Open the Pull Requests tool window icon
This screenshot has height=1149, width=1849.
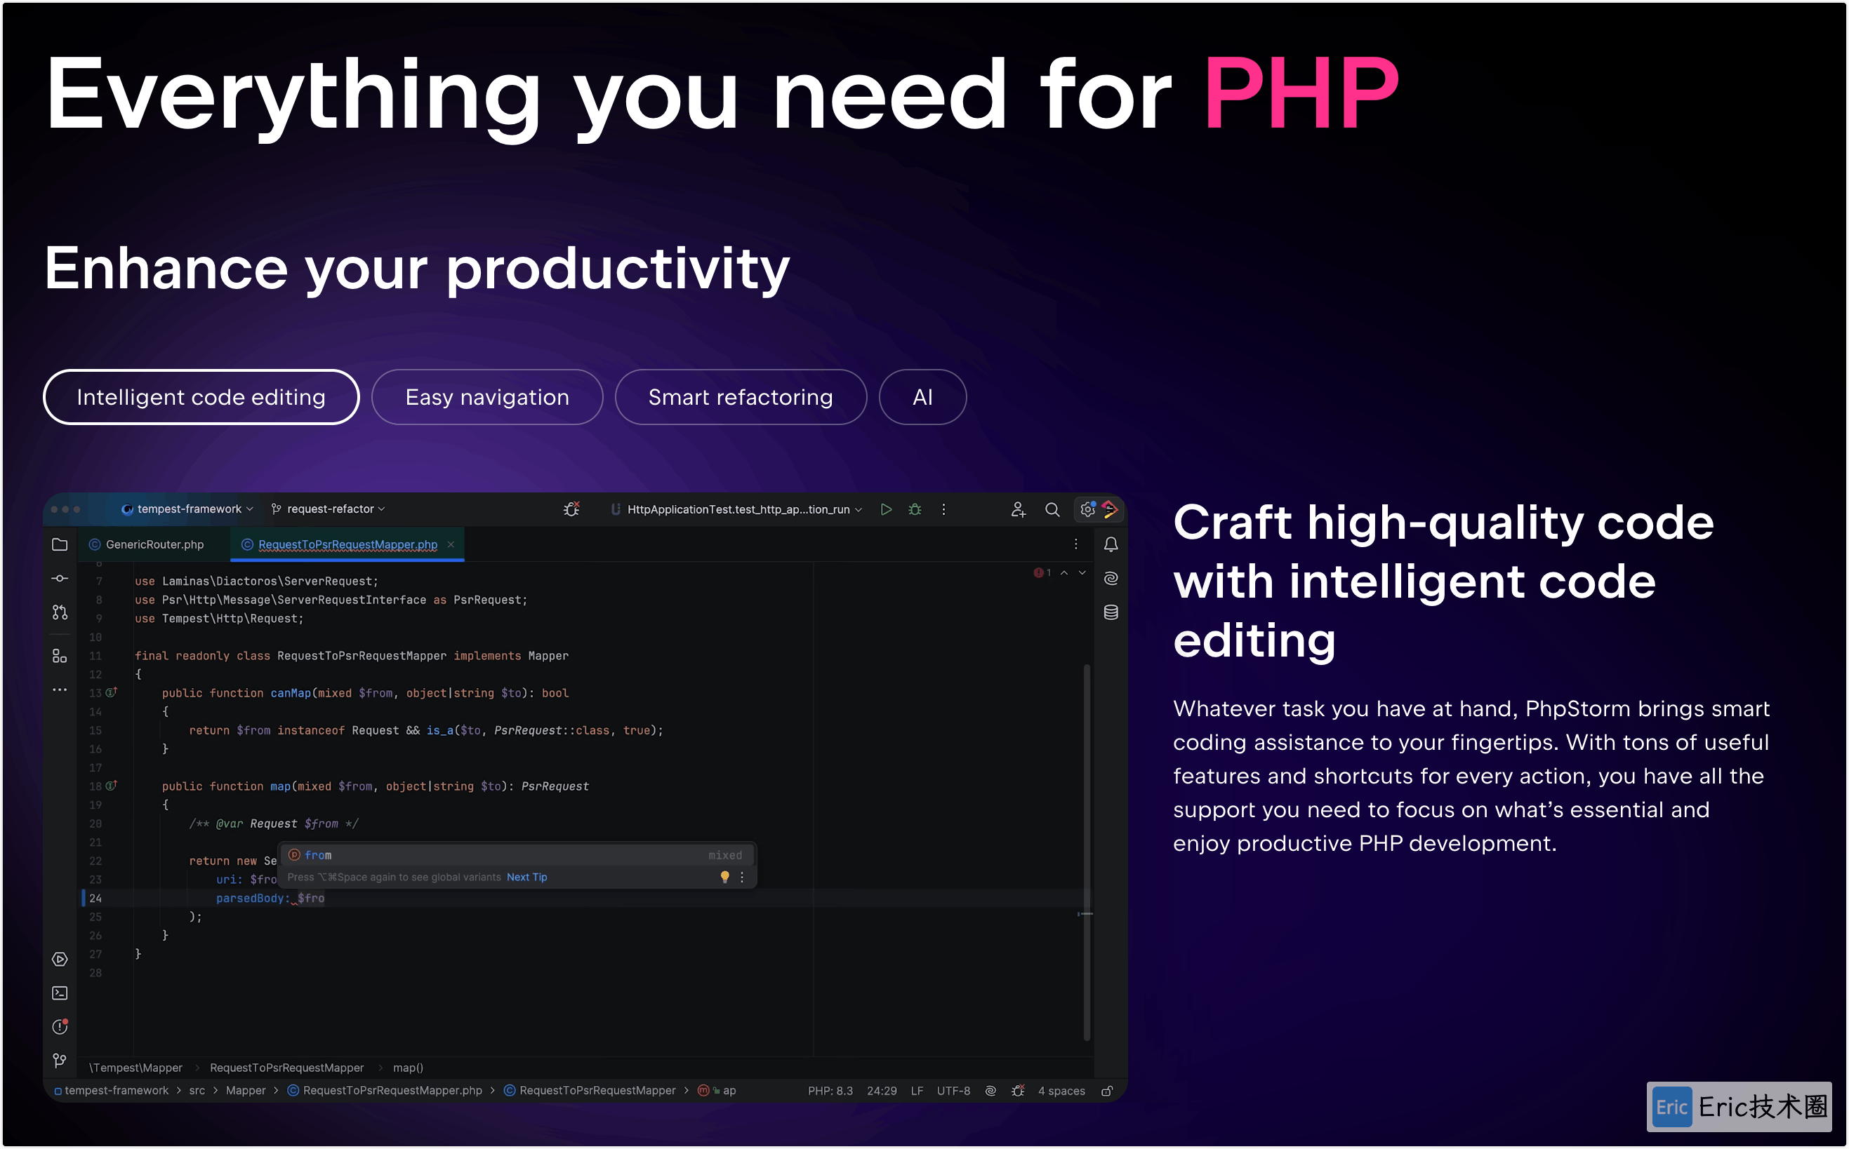click(59, 612)
